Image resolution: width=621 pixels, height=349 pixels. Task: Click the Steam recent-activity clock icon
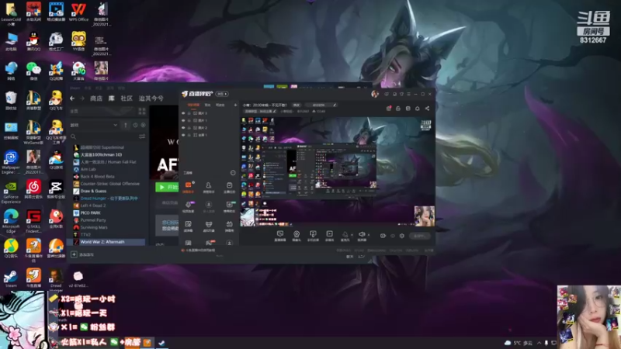pyautogui.click(x=135, y=125)
